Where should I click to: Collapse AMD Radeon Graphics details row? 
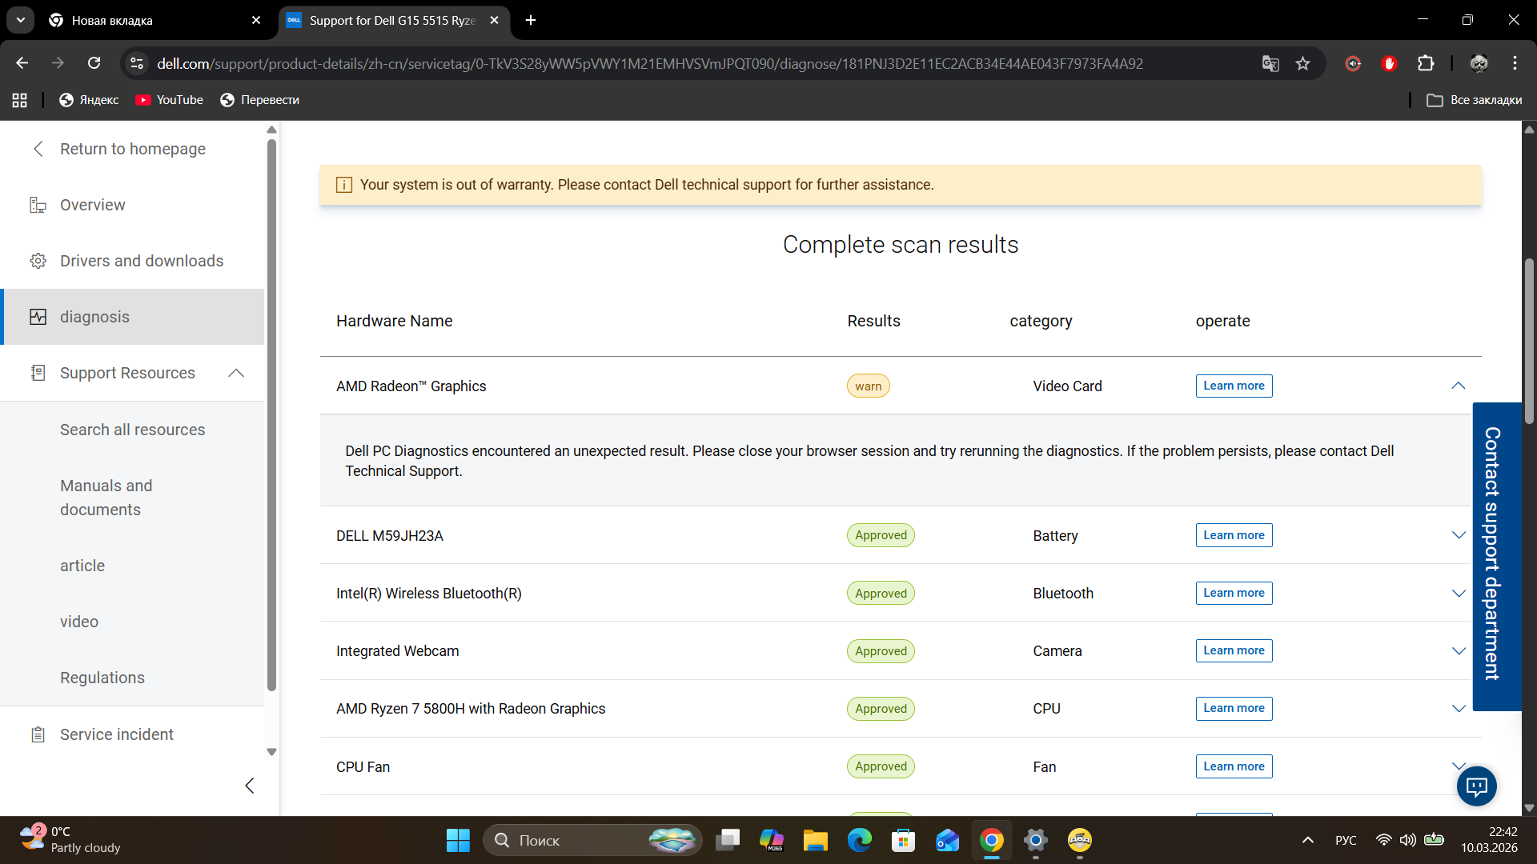tap(1459, 386)
